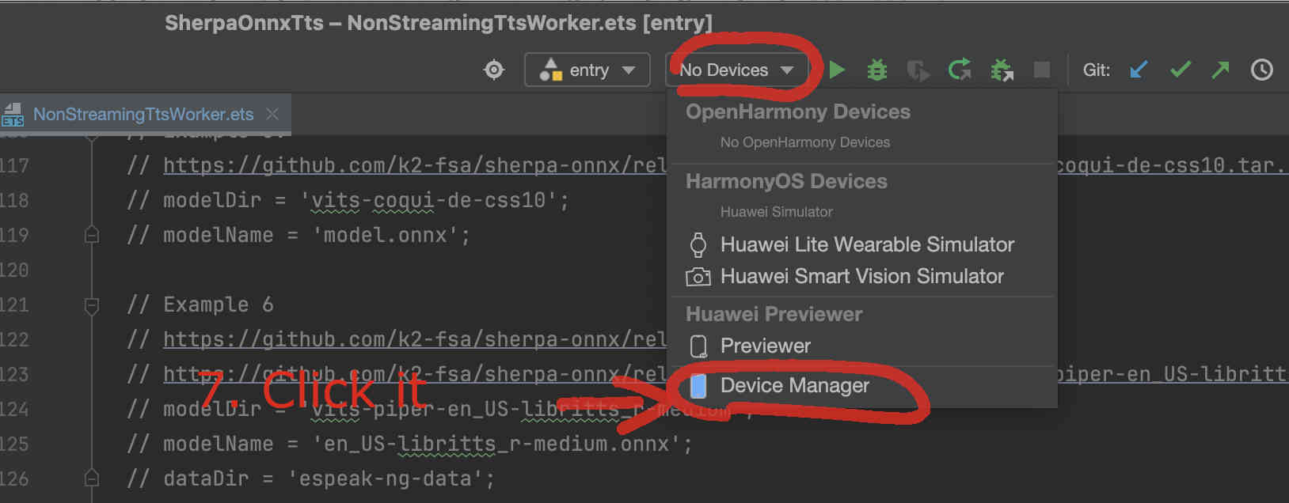Screen dimensions: 1289x503
Task: Click the 'vits-coqui-de-css10' string on line 118
Action: coord(428,200)
